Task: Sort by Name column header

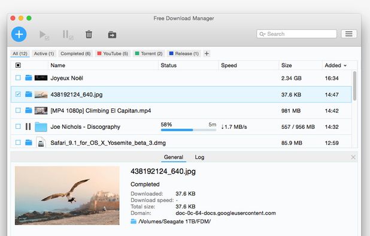Action: point(104,65)
